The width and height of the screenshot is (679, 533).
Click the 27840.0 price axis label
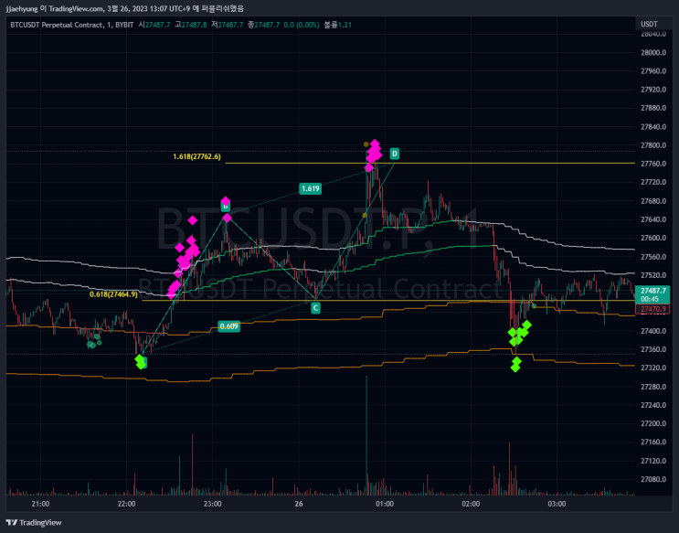653,126
